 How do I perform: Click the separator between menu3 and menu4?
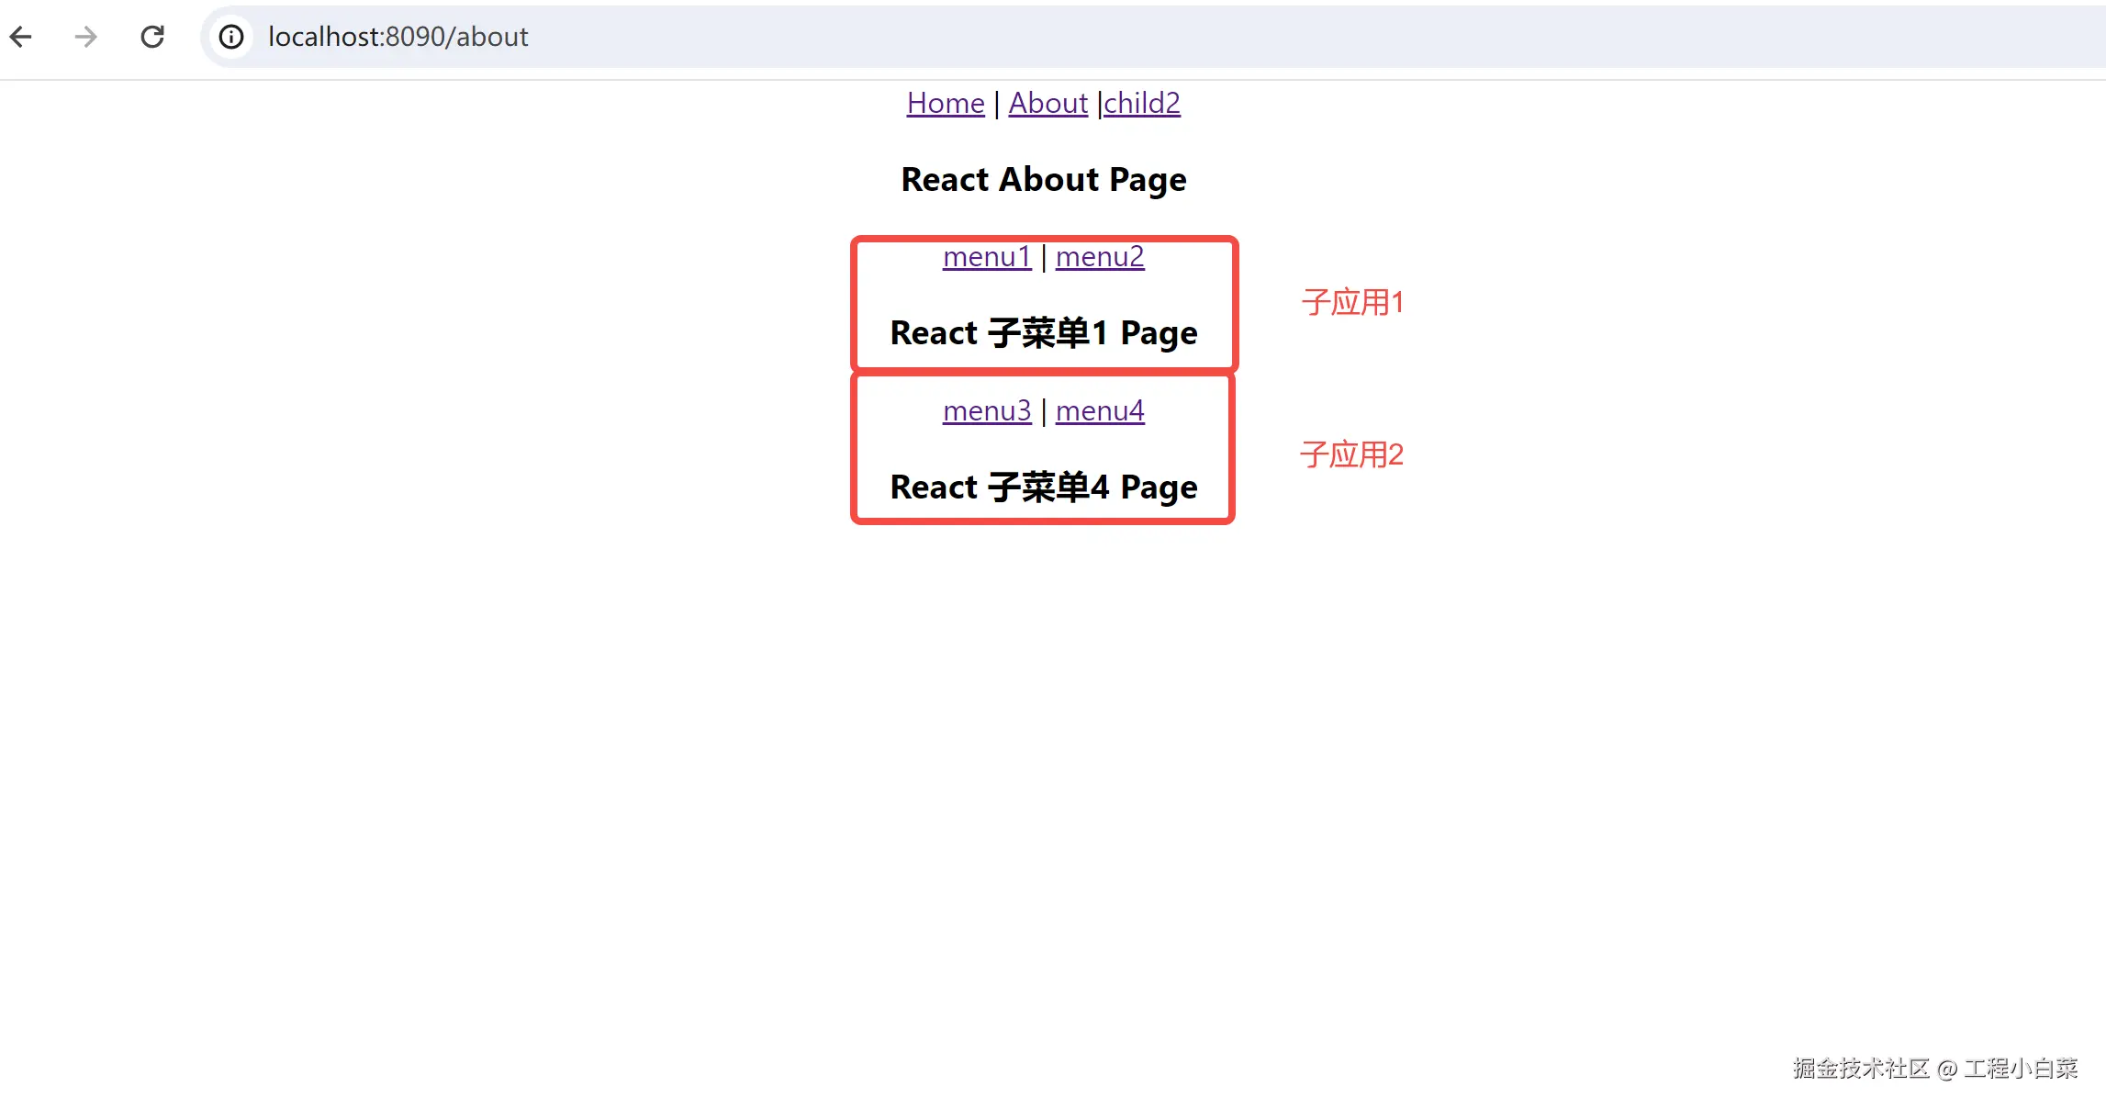pos(1044,411)
